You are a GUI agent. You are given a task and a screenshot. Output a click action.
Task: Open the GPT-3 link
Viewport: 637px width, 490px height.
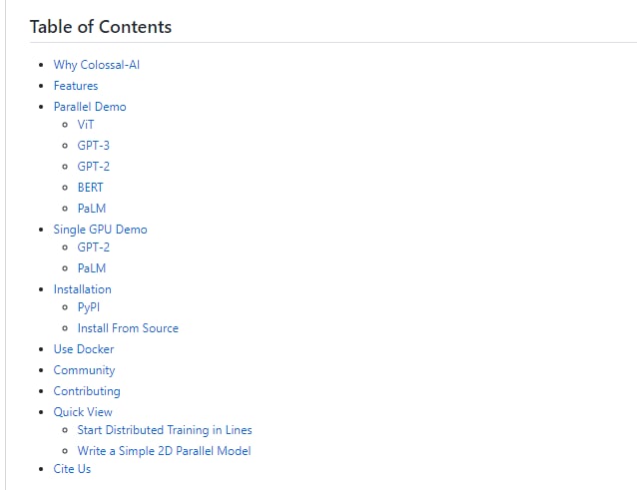[x=94, y=146]
